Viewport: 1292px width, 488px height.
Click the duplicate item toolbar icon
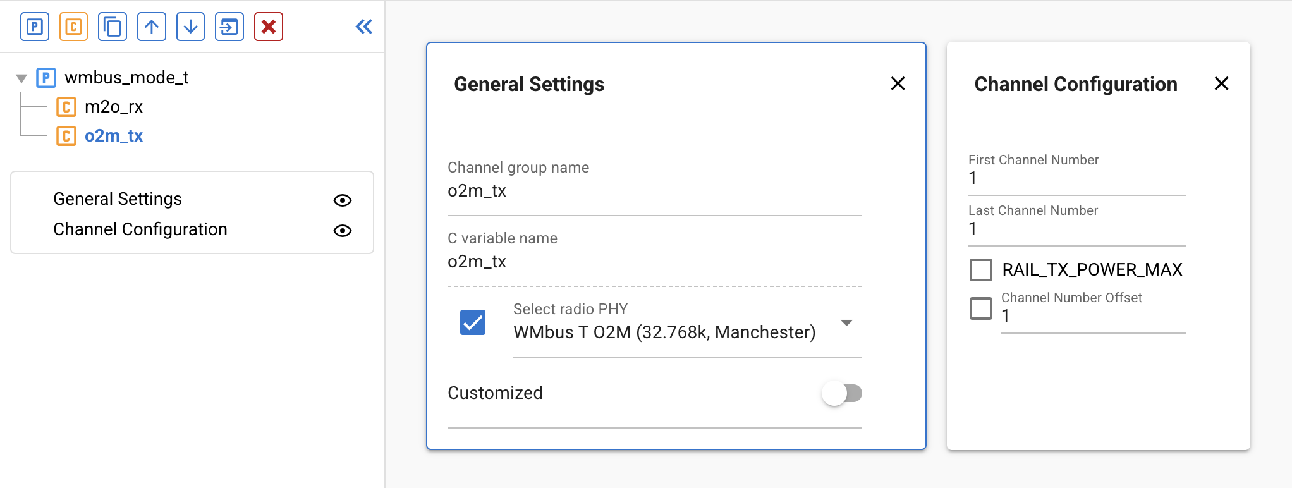click(113, 27)
